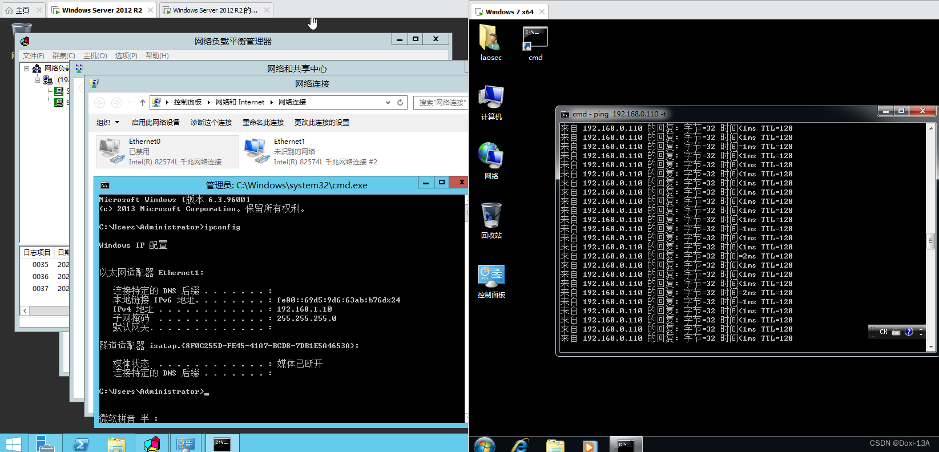The width and height of the screenshot is (939, 452).
Task: Click 诊断这个连接 button
Action: pos(211,122)
